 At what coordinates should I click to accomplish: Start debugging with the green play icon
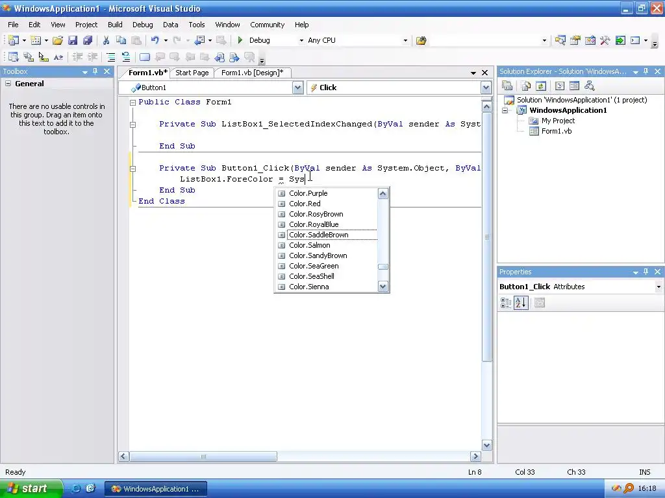[240, 40]
